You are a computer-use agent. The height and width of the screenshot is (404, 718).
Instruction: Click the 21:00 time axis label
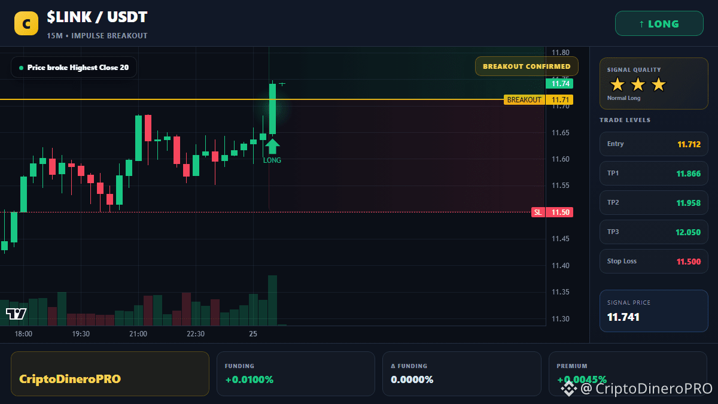(x=138, y=334)
